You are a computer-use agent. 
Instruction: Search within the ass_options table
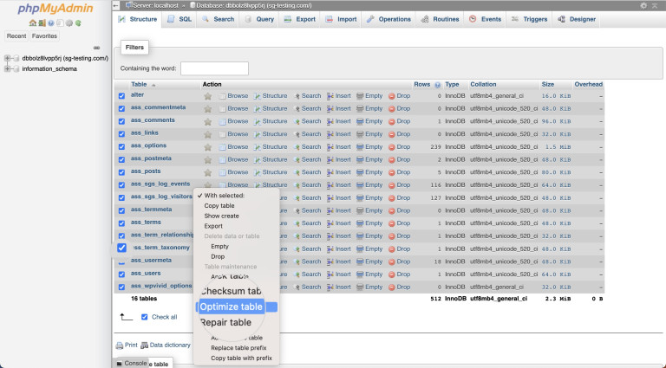[x=307, y=146]
